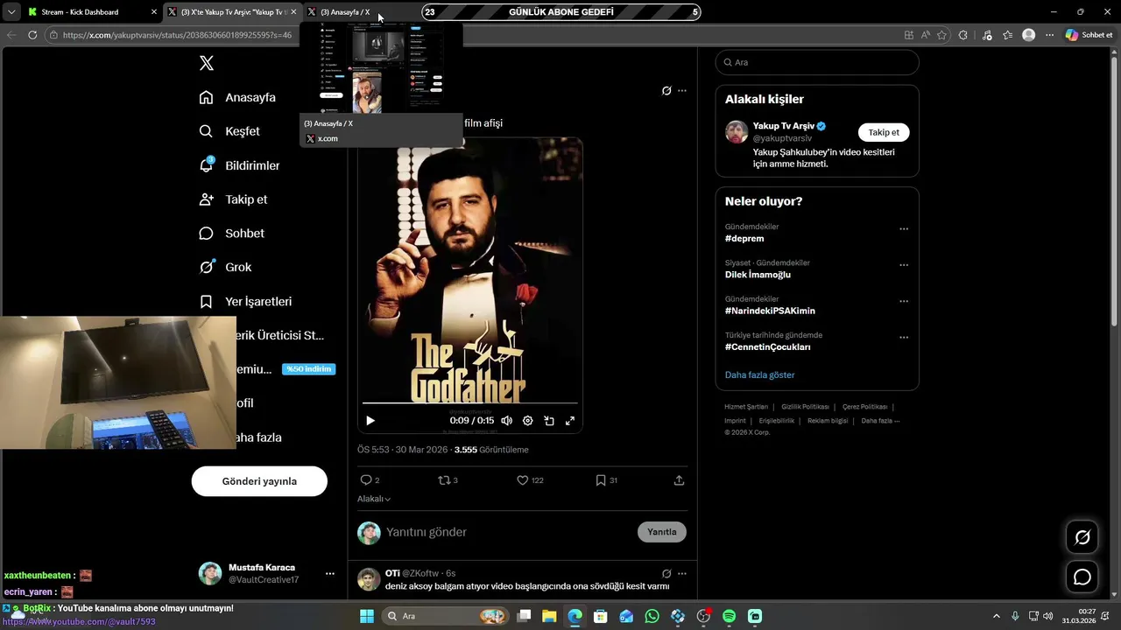This screenshot has width=1121, height=630.
Task: Open floating Grok button
Action: click(1082, 537)
